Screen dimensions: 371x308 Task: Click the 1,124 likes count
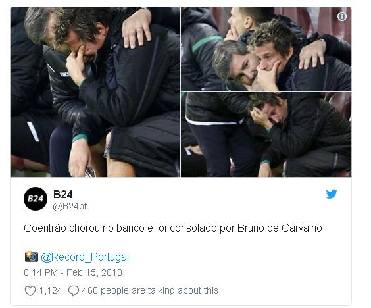tap(51, 290)
